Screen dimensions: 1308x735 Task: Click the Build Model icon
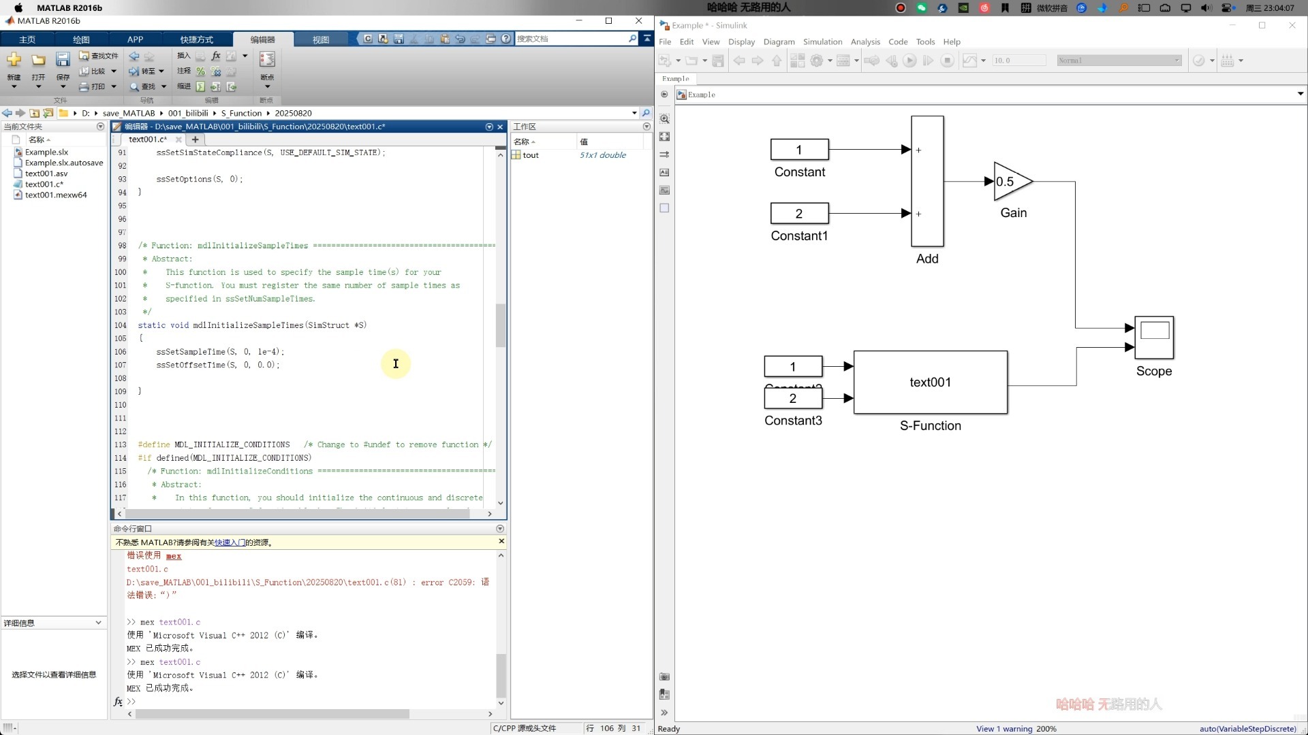pos(1228,61)
